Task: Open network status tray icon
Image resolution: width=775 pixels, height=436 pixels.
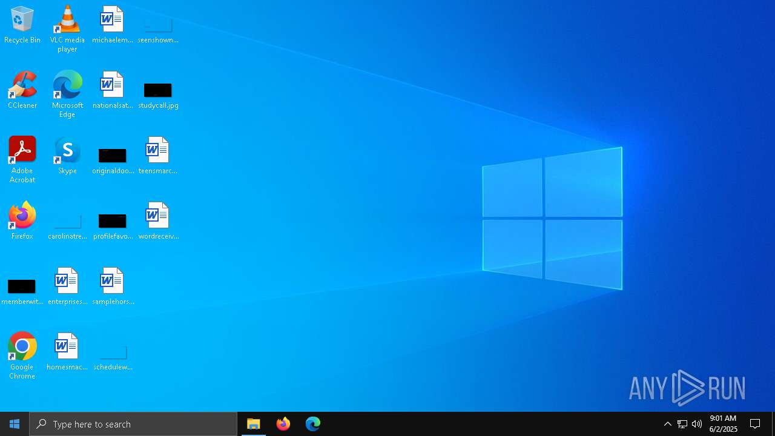Action: 682,424
